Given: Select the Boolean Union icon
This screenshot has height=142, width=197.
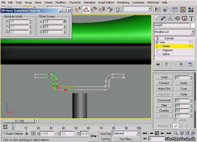Looking at the screenshot, I should click(x=175, y=126).
